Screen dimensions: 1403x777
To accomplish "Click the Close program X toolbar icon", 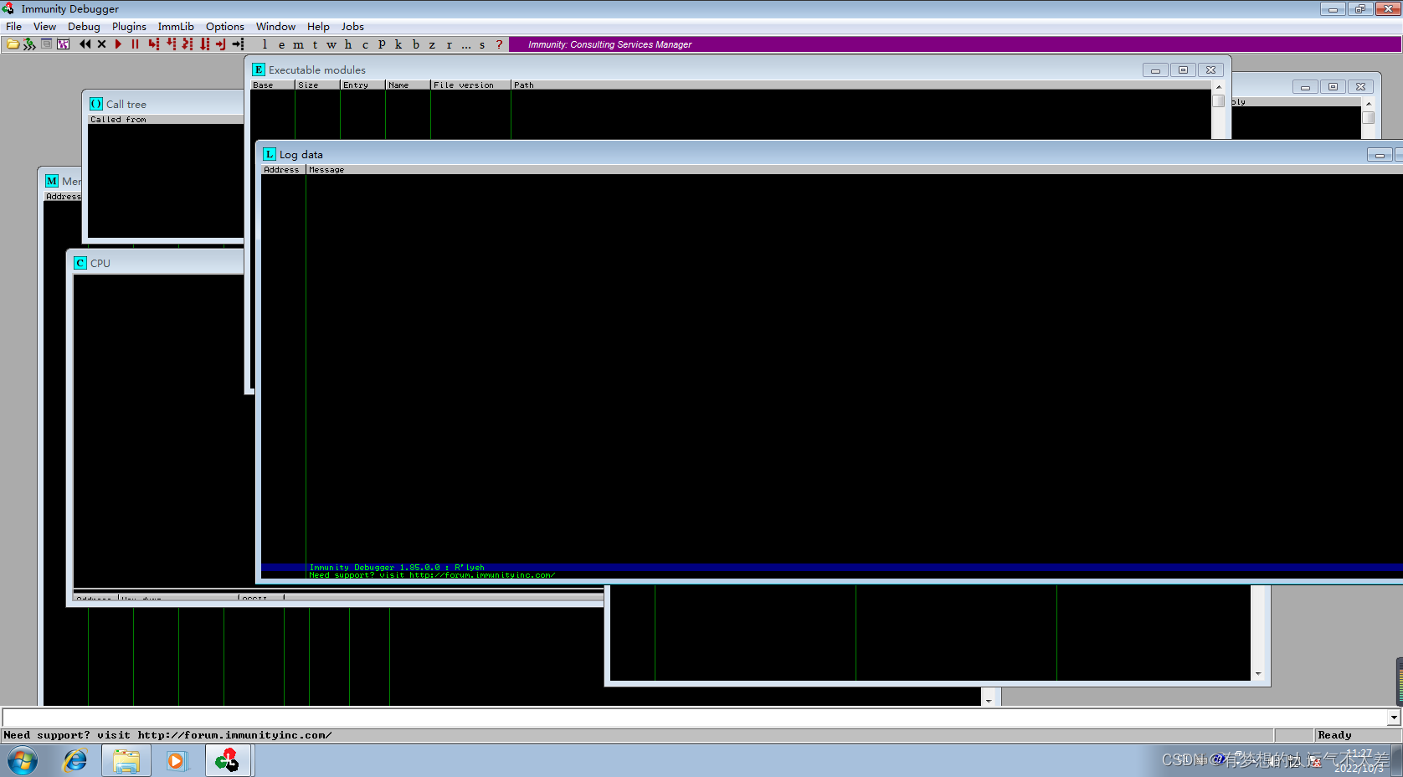I will pyautogui.click(x=101, y=44).
